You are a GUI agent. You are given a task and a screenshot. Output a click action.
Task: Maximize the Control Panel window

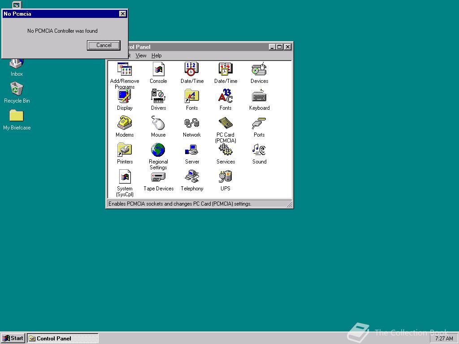[280, 47]
